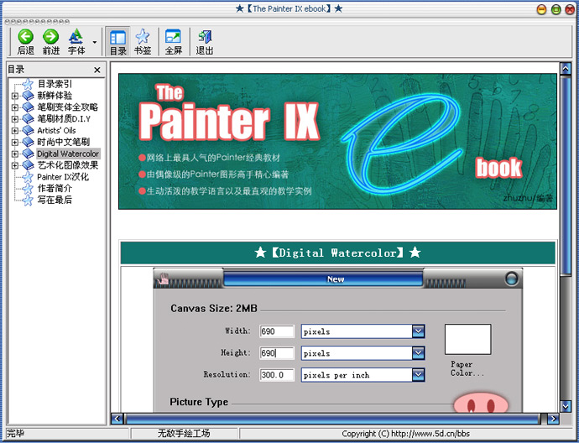
Task: Expand the 艺术化图像效果 tree node
Action: point(15,165)
